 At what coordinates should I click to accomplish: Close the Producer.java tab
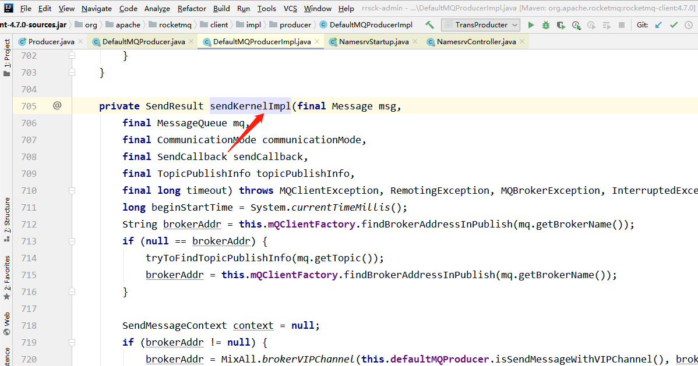tap(80, 41)
